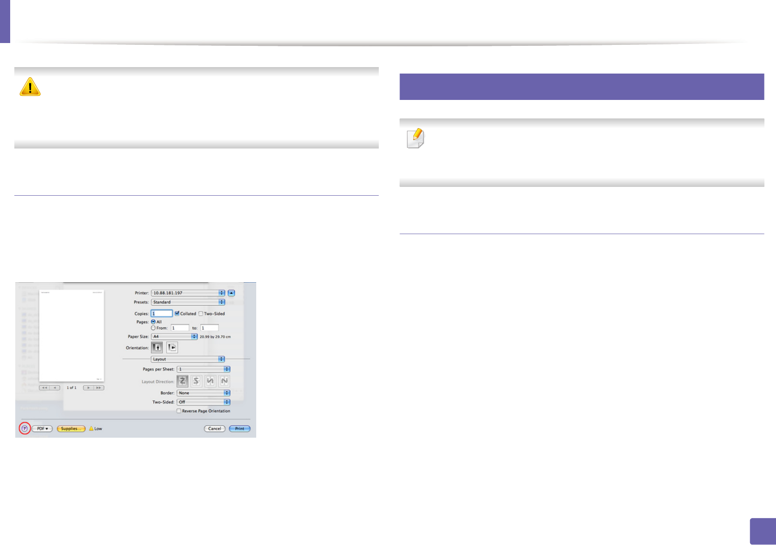Open the Two-Sided dropdown set to Off
Viewport: 776px width, 545px height.
click(203, 402)
